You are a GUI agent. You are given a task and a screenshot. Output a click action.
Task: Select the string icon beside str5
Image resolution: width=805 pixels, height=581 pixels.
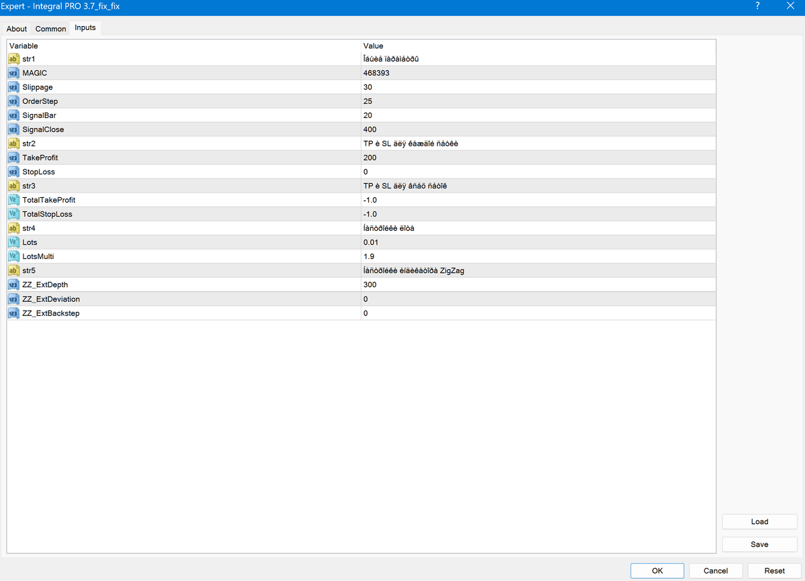13,270
